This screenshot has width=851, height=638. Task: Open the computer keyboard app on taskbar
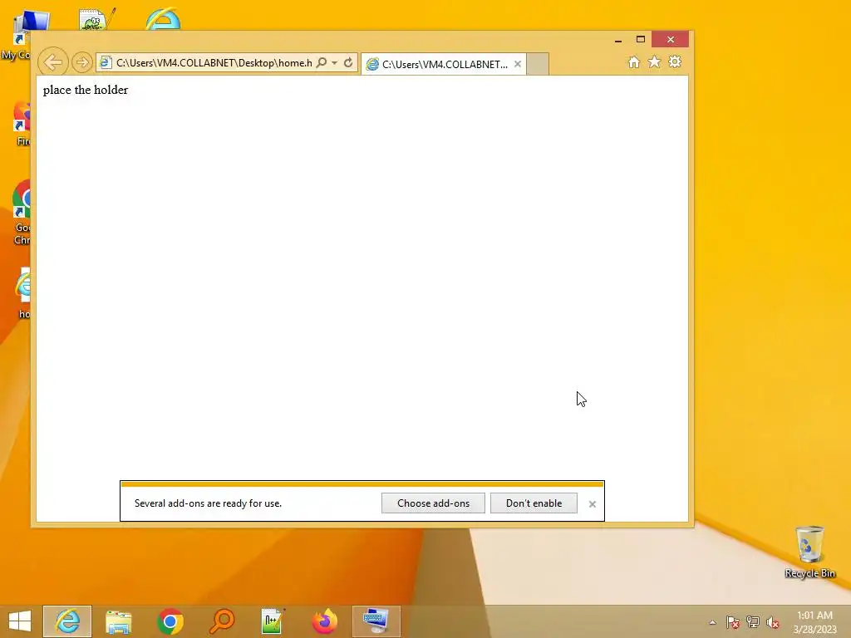point(376,621)
